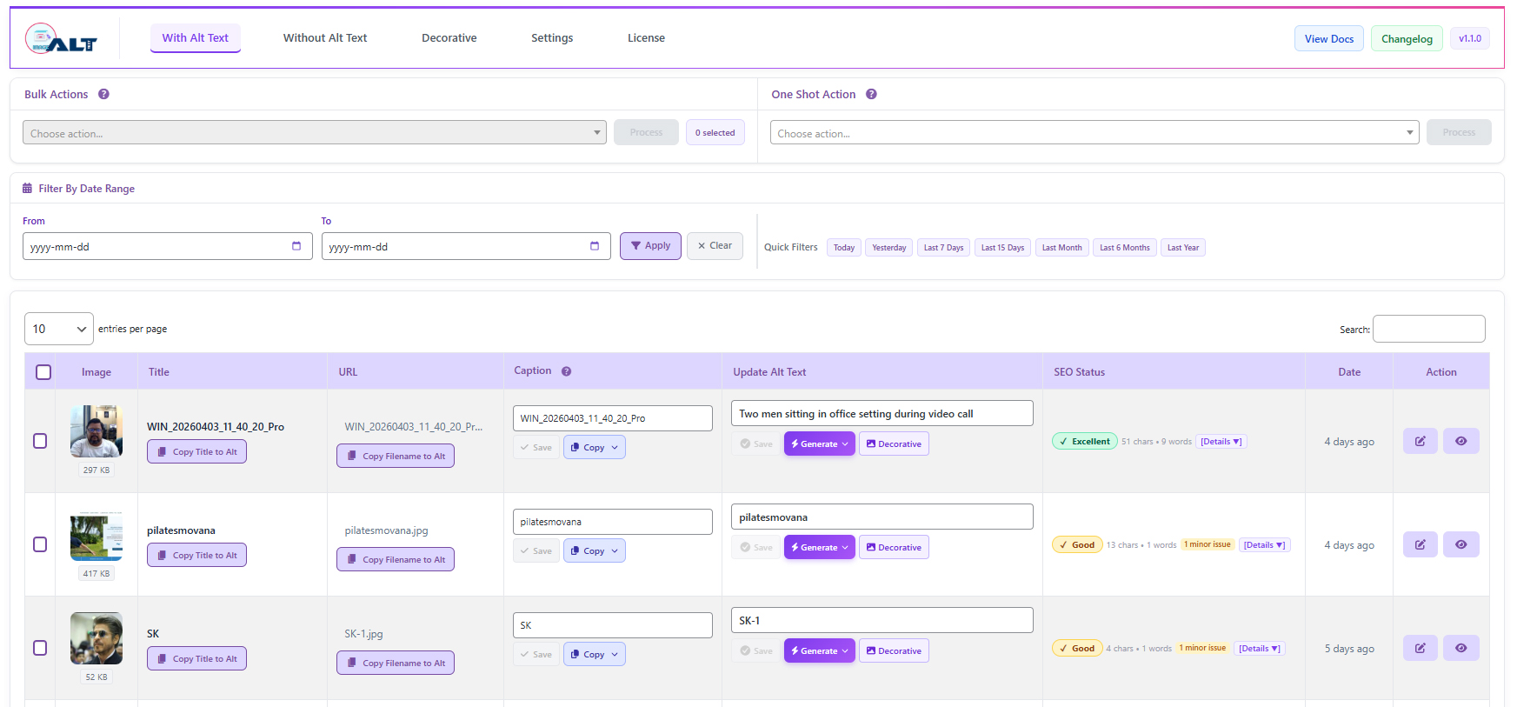
Task: Click the Search input field
Action: [1428, 329]
